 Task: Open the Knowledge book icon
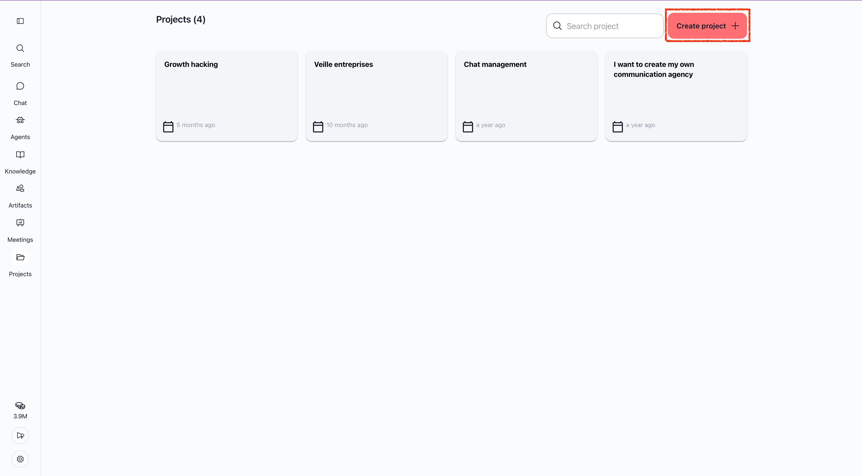tap(20, 154)
